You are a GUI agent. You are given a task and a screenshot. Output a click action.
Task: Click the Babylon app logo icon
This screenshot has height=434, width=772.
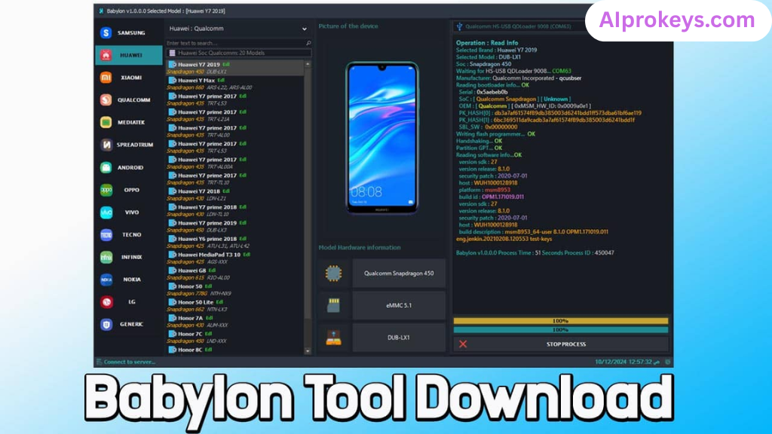[x=101, y=11]
